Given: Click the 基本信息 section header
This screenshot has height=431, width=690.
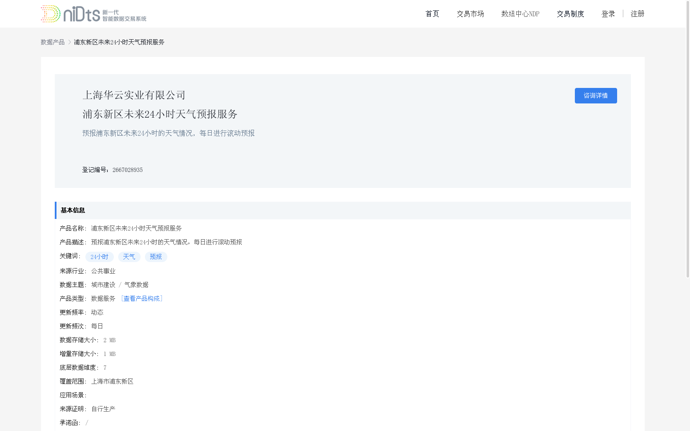Looking at the screenshot, I should point(342,210).
